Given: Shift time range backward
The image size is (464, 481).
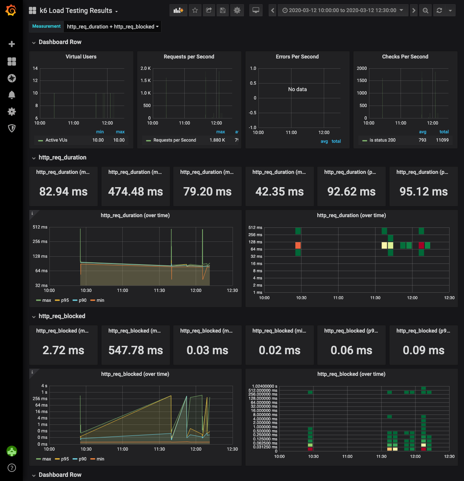Looking at the screenshot, I should (x=272, y=10).
